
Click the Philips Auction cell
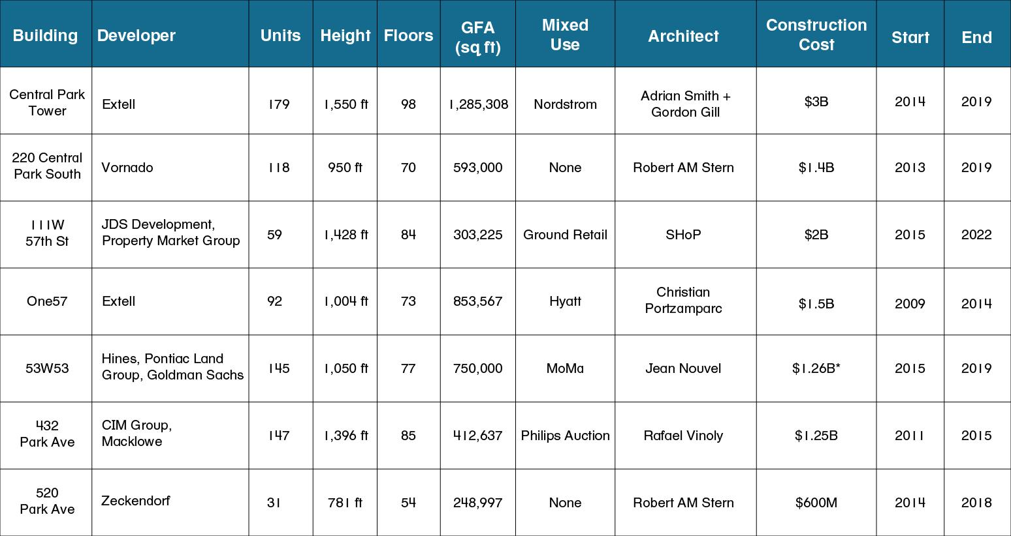[x=565, y=436]
